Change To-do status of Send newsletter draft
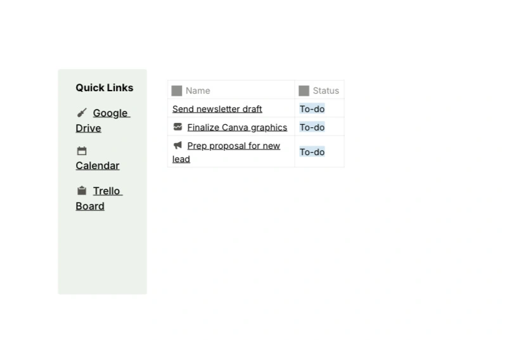 tap(312, 109)
